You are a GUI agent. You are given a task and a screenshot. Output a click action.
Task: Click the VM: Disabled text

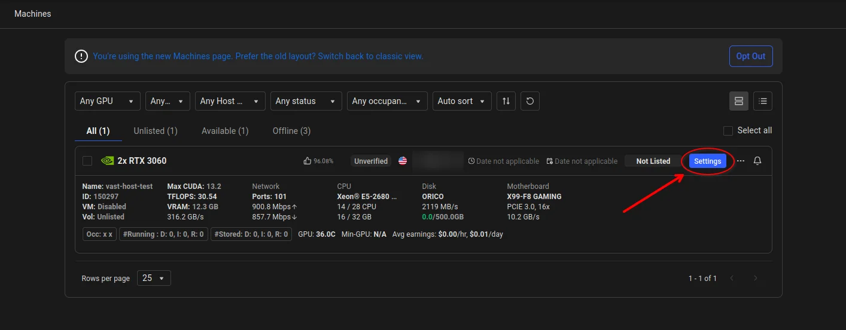tap(104, 206)
